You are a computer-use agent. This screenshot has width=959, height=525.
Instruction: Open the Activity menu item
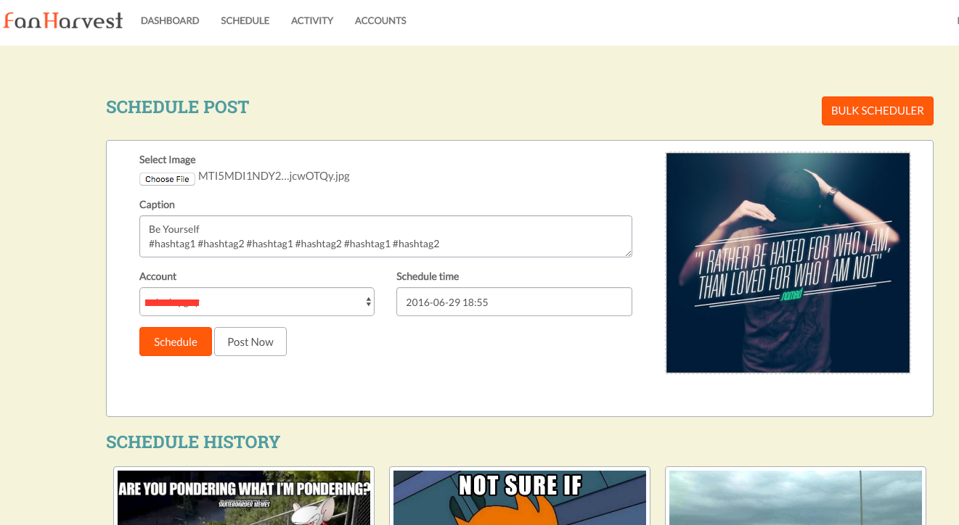[312, 21]
